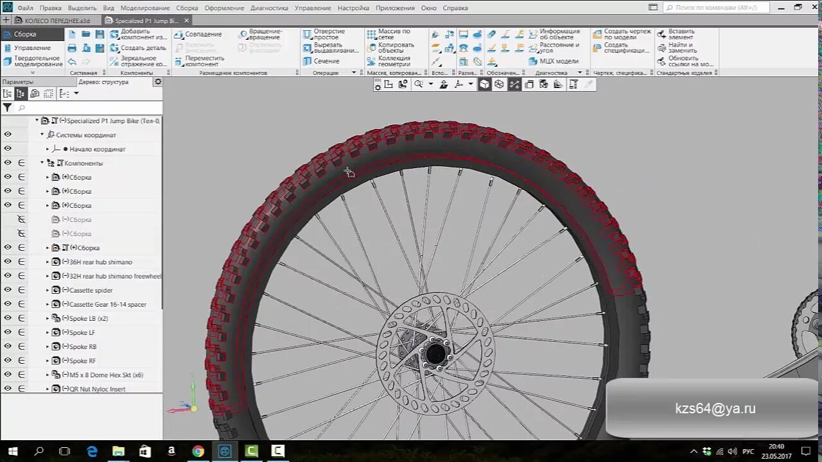Click Зеркальное отражение компонентов tool
822x462 pixels.
(139, 61)
